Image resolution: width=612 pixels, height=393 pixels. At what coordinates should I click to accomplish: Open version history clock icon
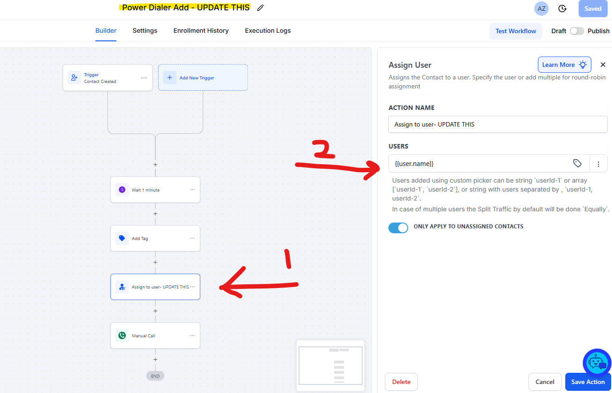click(562, 9)
